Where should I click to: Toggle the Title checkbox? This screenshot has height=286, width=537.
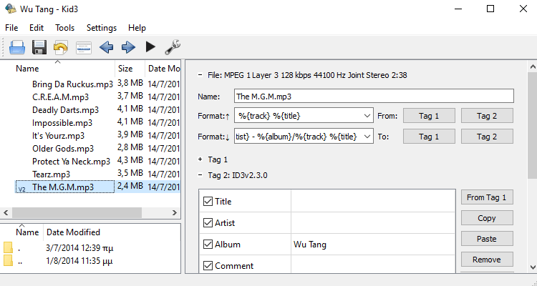pyautogui.click(x=208, y=201)
